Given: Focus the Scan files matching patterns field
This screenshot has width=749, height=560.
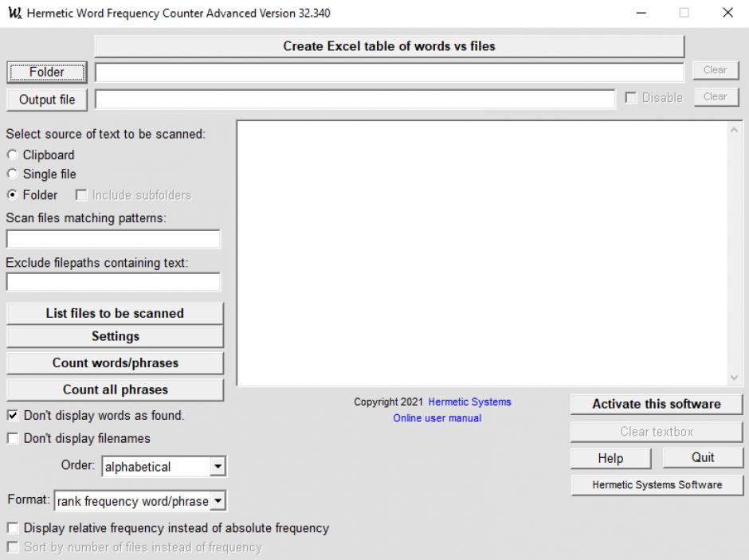Looking at the screenshot, I should (113, 239).
